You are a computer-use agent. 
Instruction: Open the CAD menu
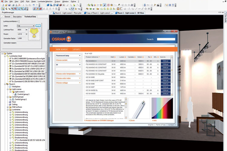tap(22, 2)
